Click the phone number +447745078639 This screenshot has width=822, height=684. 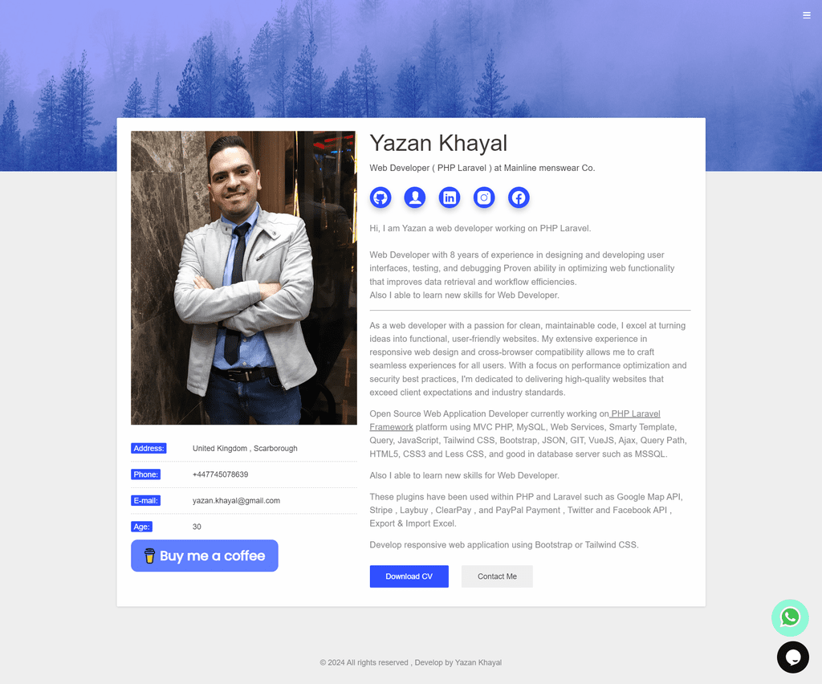click(x=220, y=474)
